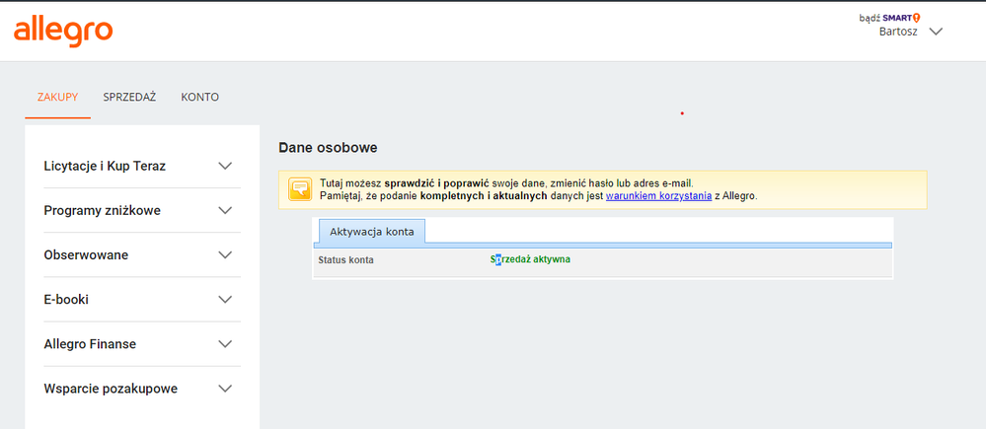Click the Bartosz username
This screenshot has width=986, height=429.
coord(898,32)
